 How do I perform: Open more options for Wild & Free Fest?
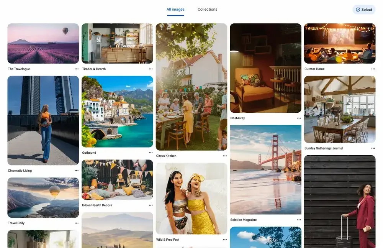coord(225,240)
